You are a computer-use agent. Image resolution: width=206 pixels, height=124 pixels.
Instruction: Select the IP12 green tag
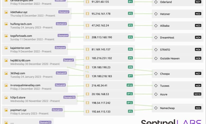[130, 103]
